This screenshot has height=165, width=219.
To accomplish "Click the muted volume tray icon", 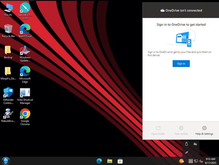I will 201,161.
